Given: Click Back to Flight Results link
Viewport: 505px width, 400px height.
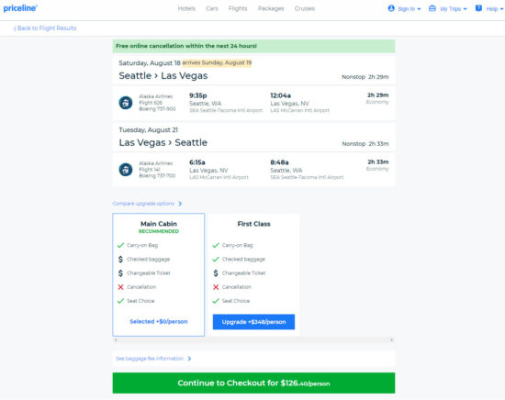Looking at the screenshot, I should (x=45, y=28).
